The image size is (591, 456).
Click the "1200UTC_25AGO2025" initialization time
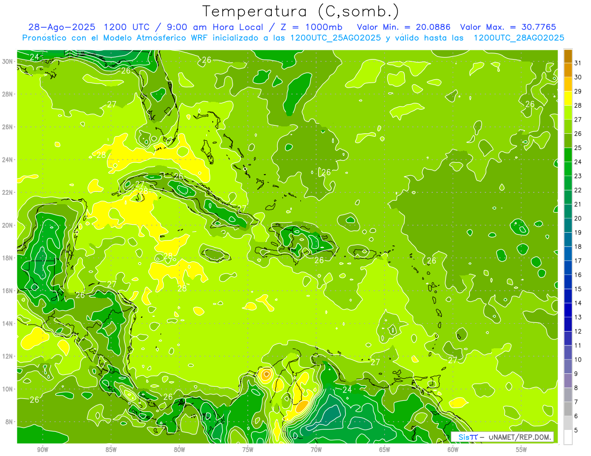point(335,38)
